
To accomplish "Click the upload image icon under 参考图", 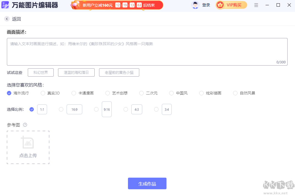I will pos(28,143).
